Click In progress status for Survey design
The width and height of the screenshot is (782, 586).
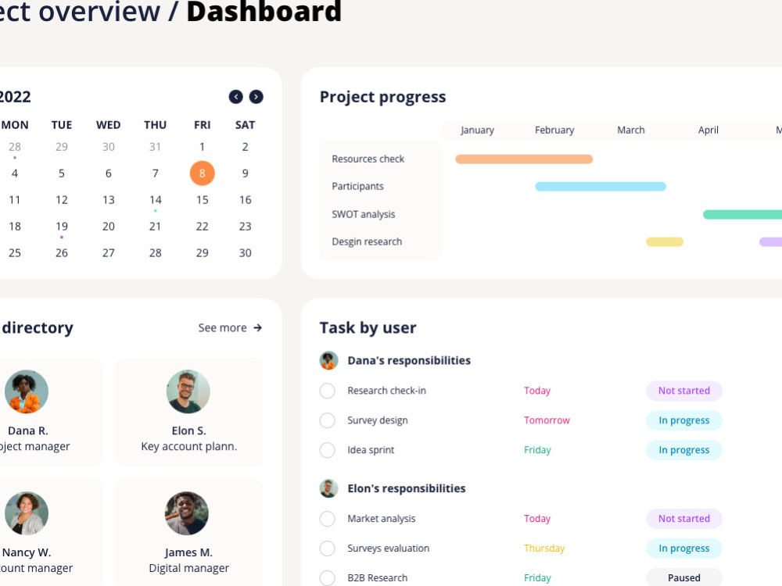tap(684, 420)
